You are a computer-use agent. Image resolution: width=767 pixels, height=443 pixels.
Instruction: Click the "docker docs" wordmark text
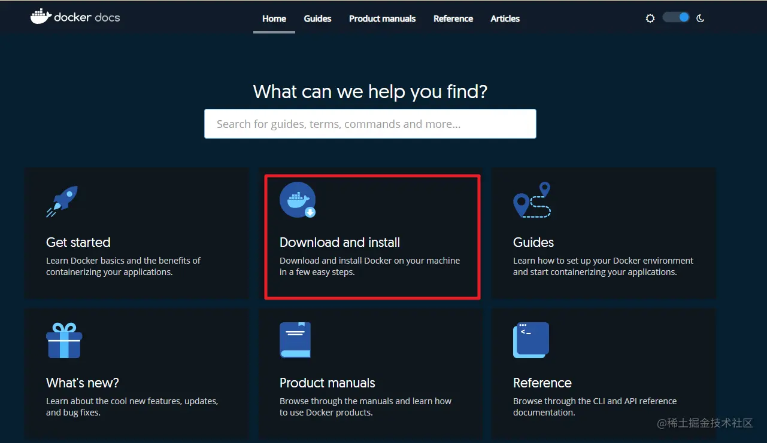(x=87, y=17)
